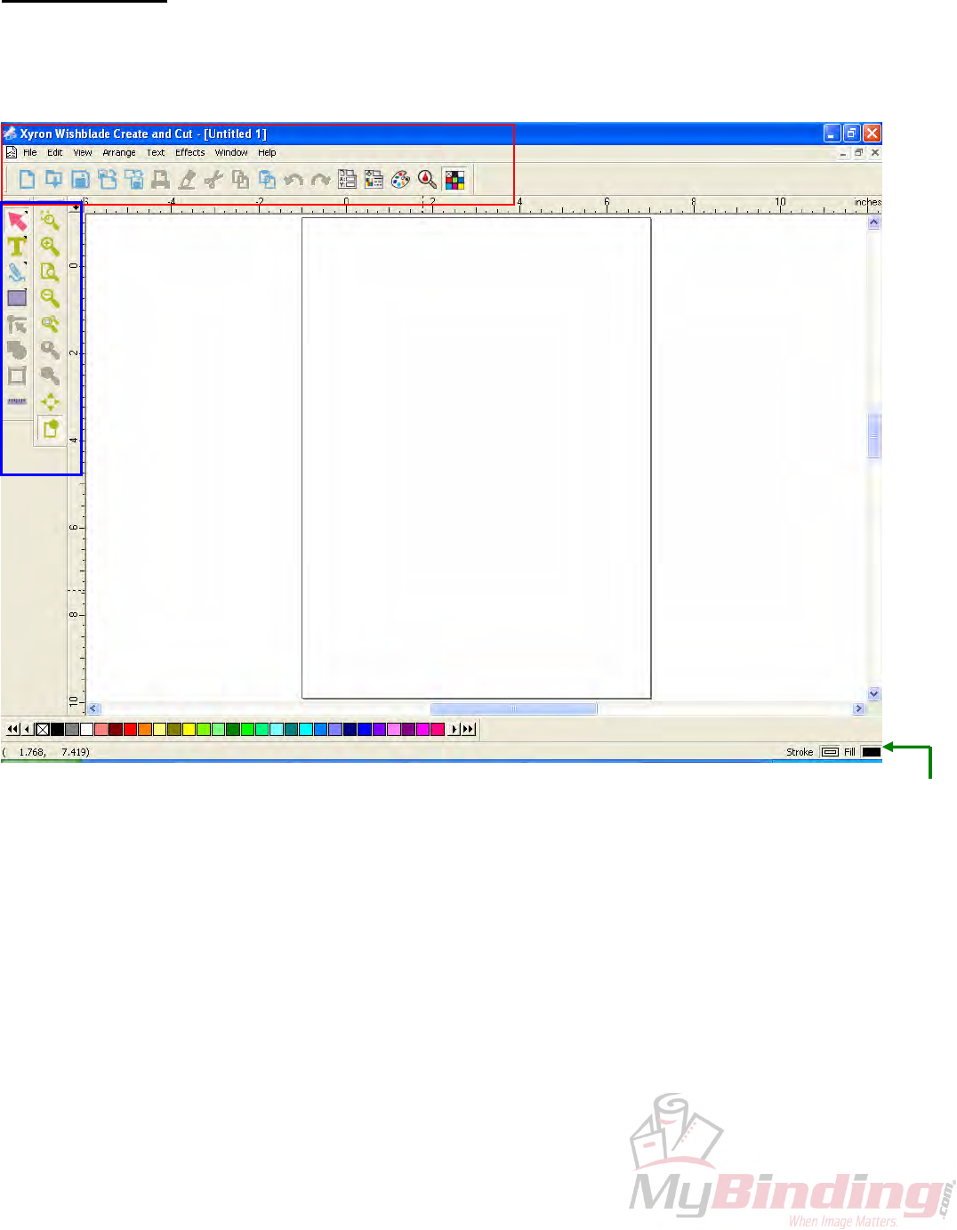Click the New document toolbar icon
The image size is (957, 1230).
click(27, 180)
